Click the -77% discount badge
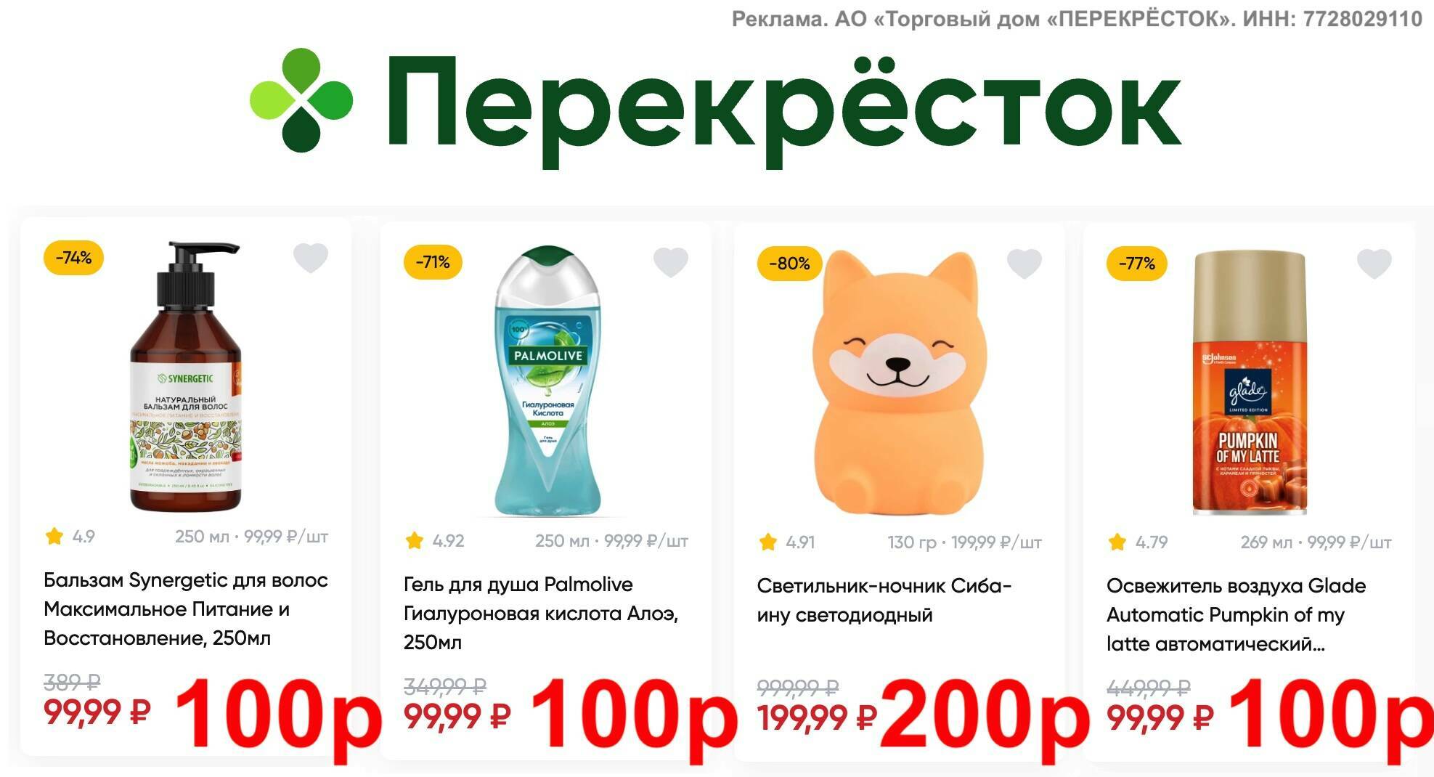 pos(1137,264)
